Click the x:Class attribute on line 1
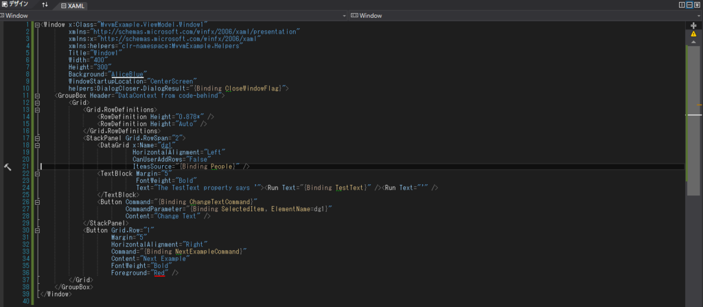The width and height of the screenshot is (703, 307). 138,25
